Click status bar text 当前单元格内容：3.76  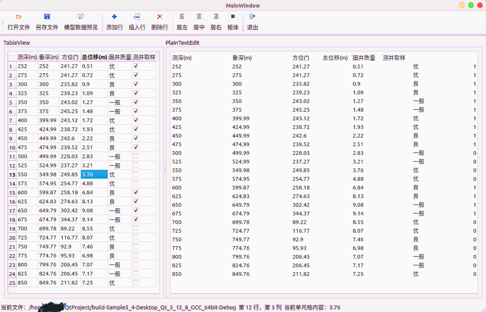click(x=312, y=307)
